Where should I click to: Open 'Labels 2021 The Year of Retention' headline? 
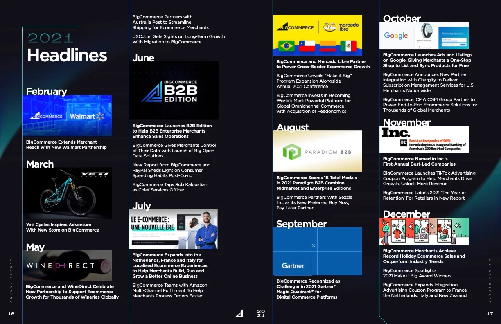(x=424, y=195)
